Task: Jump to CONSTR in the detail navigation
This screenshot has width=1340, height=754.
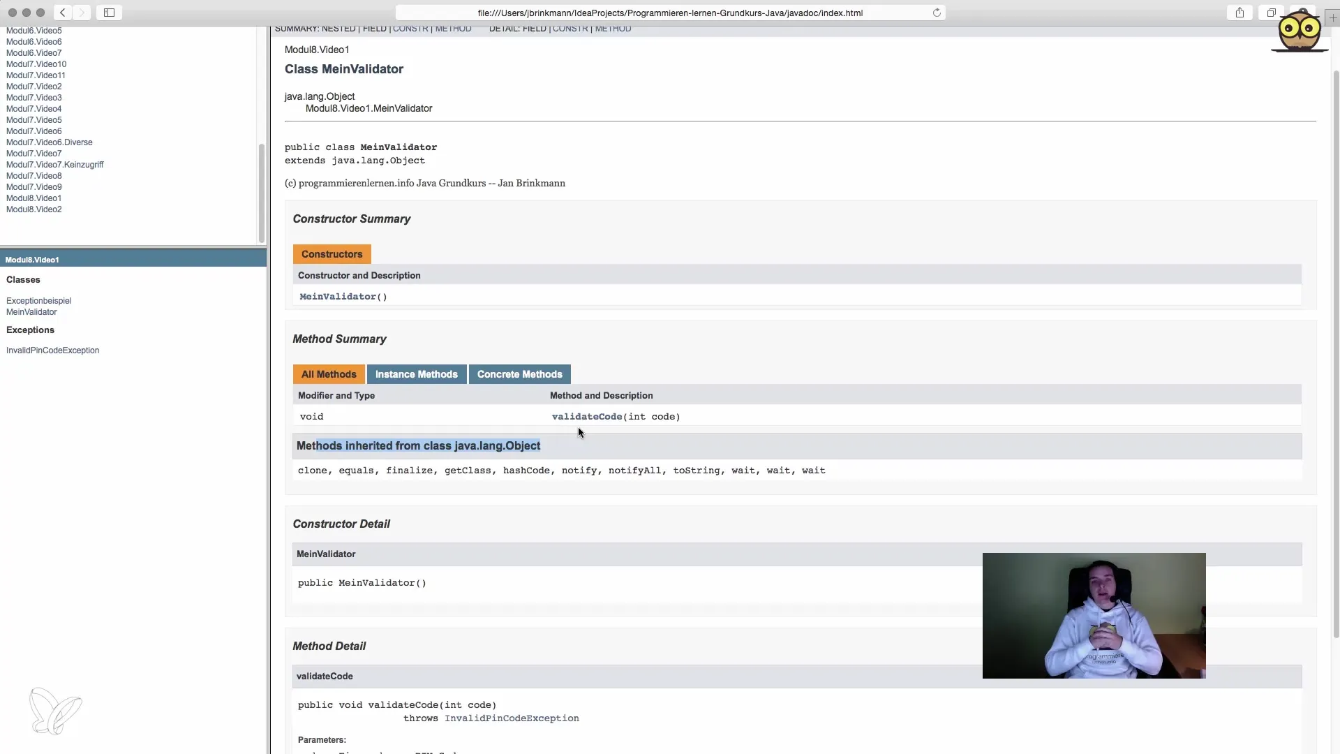Action: [x=570, y=29]
